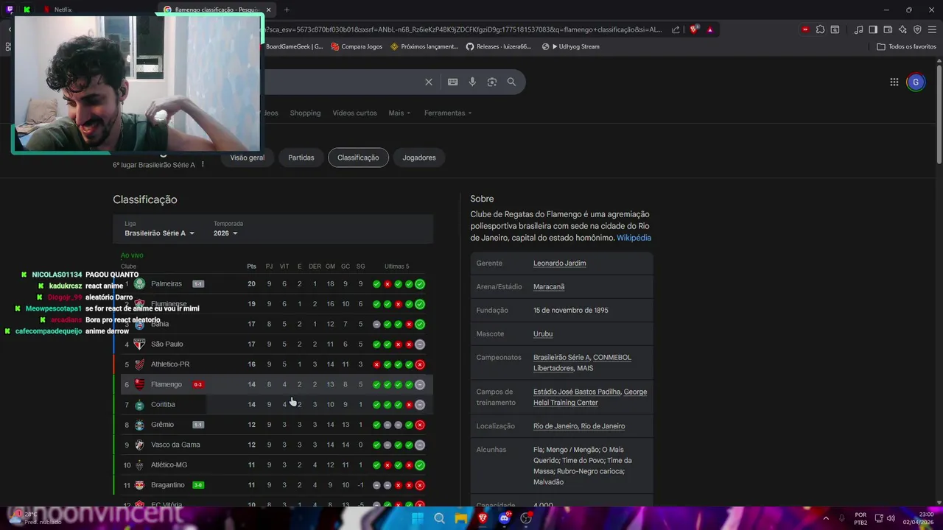Open Brave VPN shield icon

point(917,29)
